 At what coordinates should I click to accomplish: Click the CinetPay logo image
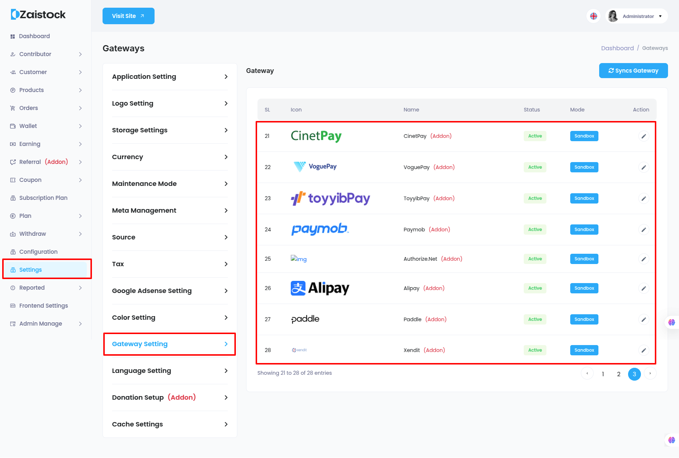[316, 136]
